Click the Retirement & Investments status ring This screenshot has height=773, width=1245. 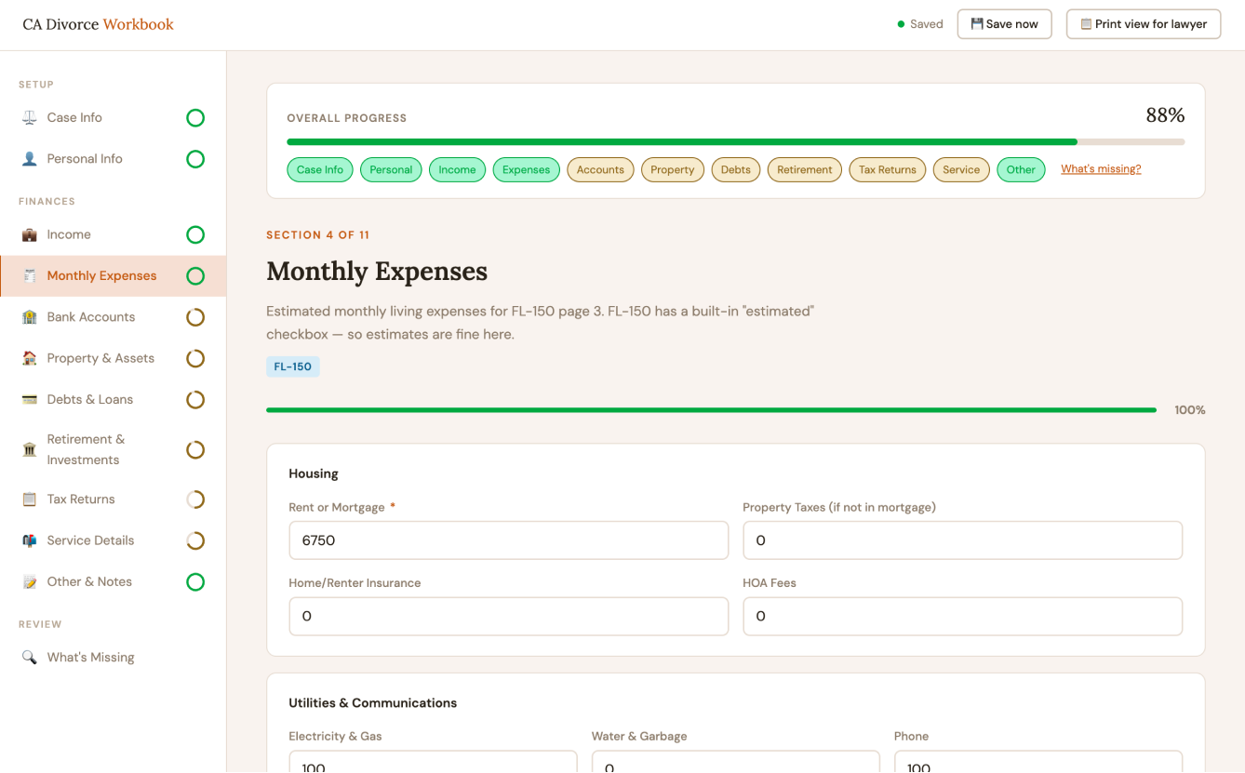tap(195, 450)
